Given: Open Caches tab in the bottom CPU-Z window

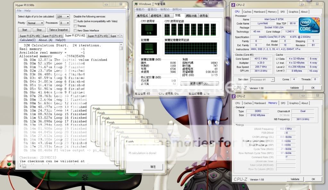Looking at the screenshot, I should point(248,103).
